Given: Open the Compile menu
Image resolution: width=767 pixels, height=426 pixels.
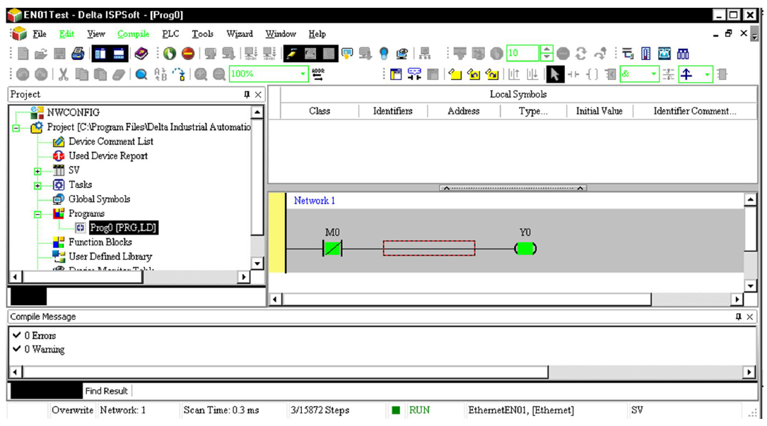Looking at the screenshot, I should coord(133,34).
